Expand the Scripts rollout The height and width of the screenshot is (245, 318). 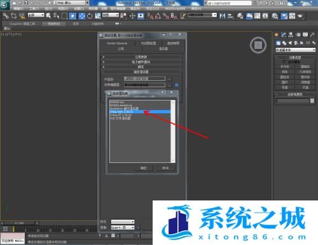click(141, 67)
